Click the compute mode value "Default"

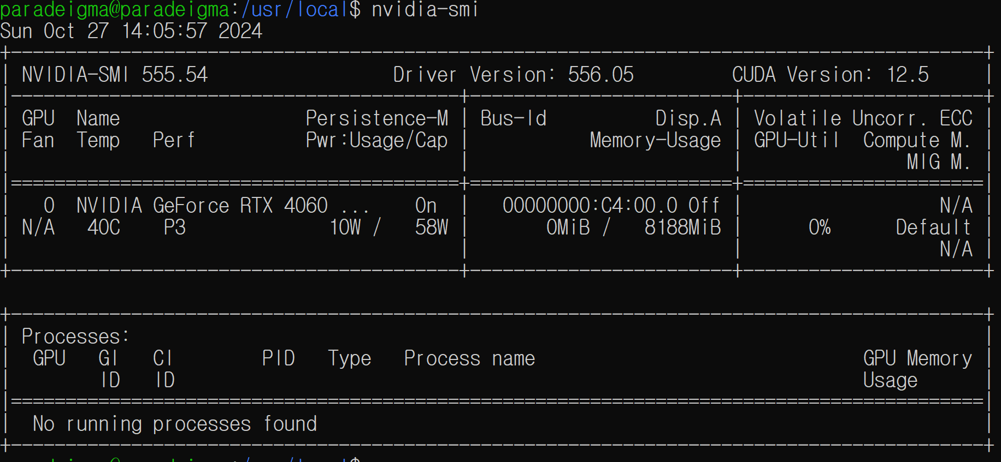(x=933, y=227)
